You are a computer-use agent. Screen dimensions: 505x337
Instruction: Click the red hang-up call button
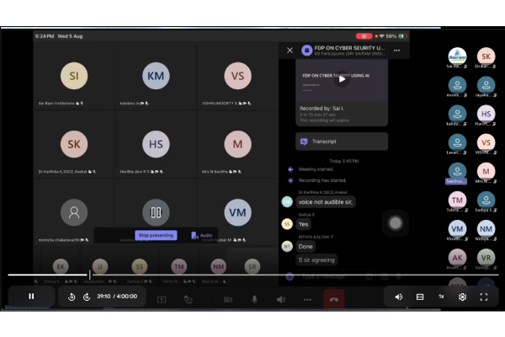coord(334,299)
